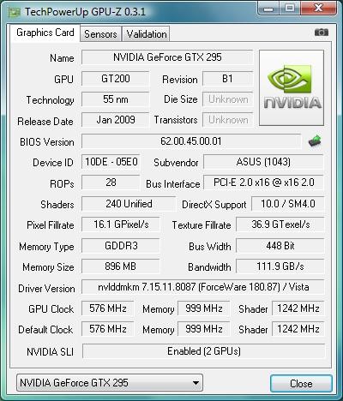Click the Technology field showing 55 nm
The width and height of the screenshot is (343, 401).
(115, 99)
